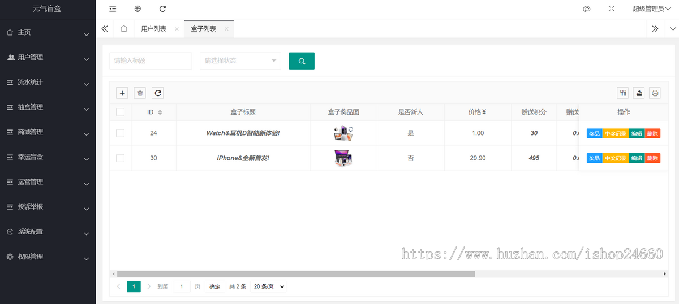Sort by ID column arrows
Viewport: 679px width, 304px height.
coord(160,112)
